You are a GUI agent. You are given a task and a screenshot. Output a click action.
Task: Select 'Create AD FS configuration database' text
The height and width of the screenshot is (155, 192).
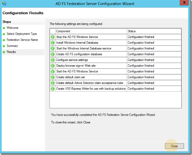tap(79, 54)
